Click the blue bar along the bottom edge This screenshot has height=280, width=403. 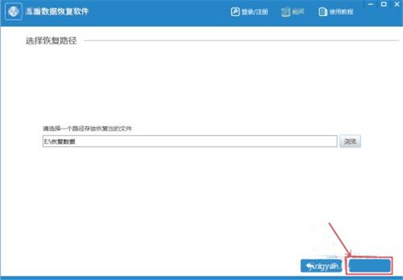coord(201,278)
